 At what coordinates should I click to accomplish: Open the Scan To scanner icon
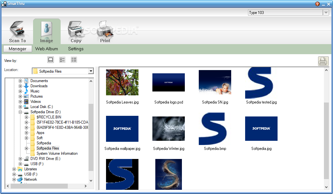(x=17, y=29)
